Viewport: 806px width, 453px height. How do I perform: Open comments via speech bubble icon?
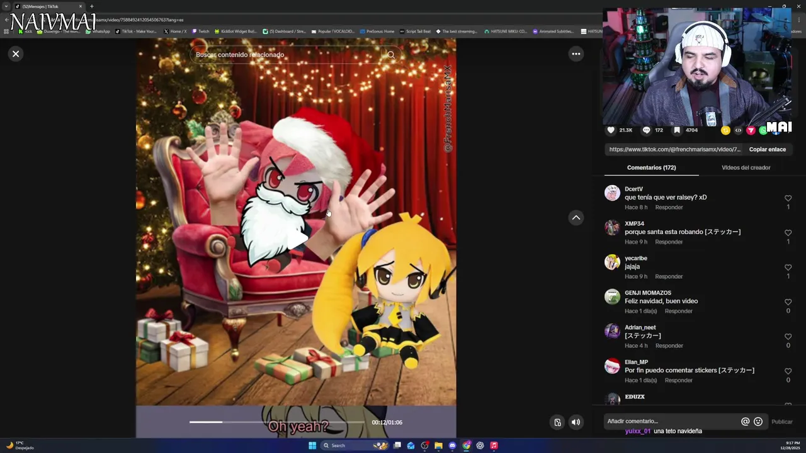pos(646,130)
